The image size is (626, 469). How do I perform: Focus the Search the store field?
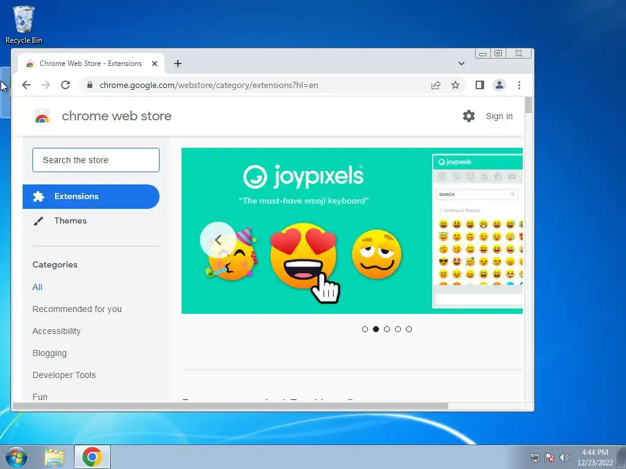(96, 160)
